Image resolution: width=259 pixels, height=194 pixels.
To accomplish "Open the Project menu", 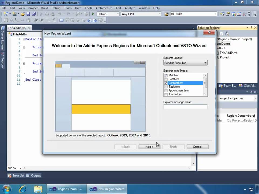I will tap(33, 8).
